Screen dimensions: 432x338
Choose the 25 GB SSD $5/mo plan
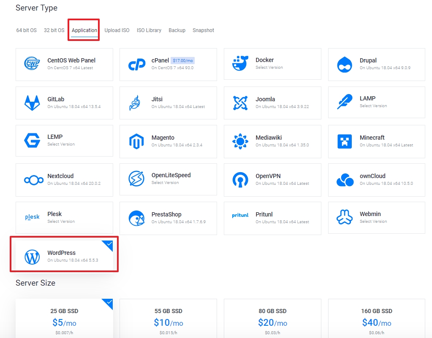pyautogui.click(x=64, y=319)
